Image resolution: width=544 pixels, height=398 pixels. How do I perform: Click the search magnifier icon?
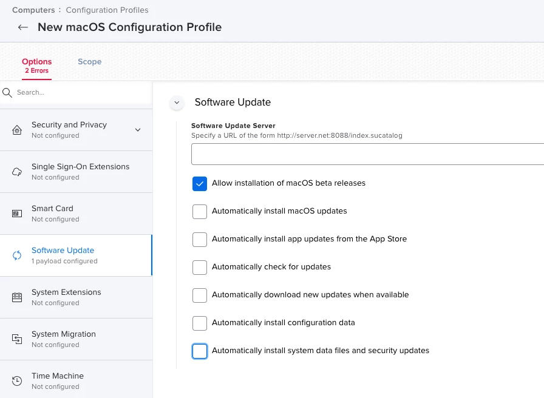[x=7, y=93]
